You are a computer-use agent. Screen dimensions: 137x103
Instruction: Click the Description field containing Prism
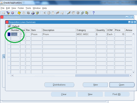(x=59, y=34)
